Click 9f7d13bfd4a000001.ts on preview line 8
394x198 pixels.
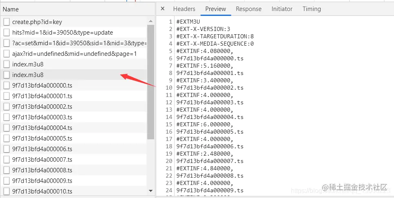pyautogui.click(x=210, y=73)
